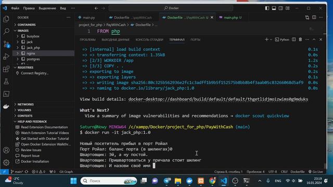Open the Testing flask view
This screenshot has height=187, width=333.
click(6, 82)
